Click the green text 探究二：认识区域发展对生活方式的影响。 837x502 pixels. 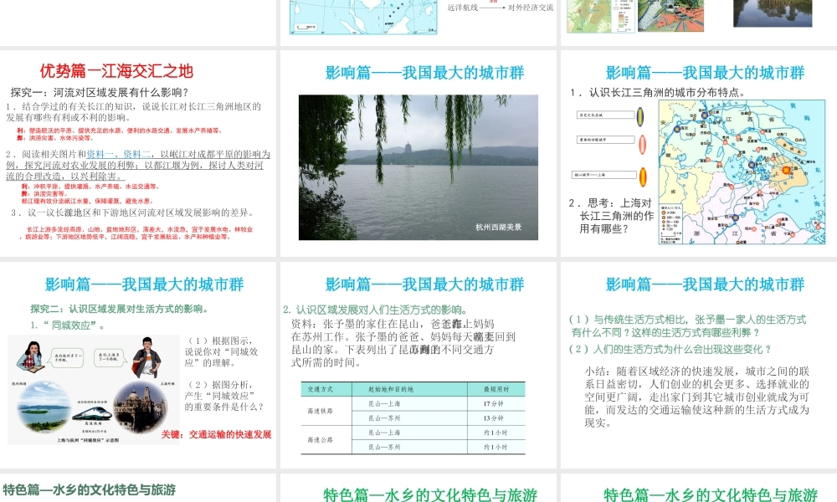click(119, 309)
